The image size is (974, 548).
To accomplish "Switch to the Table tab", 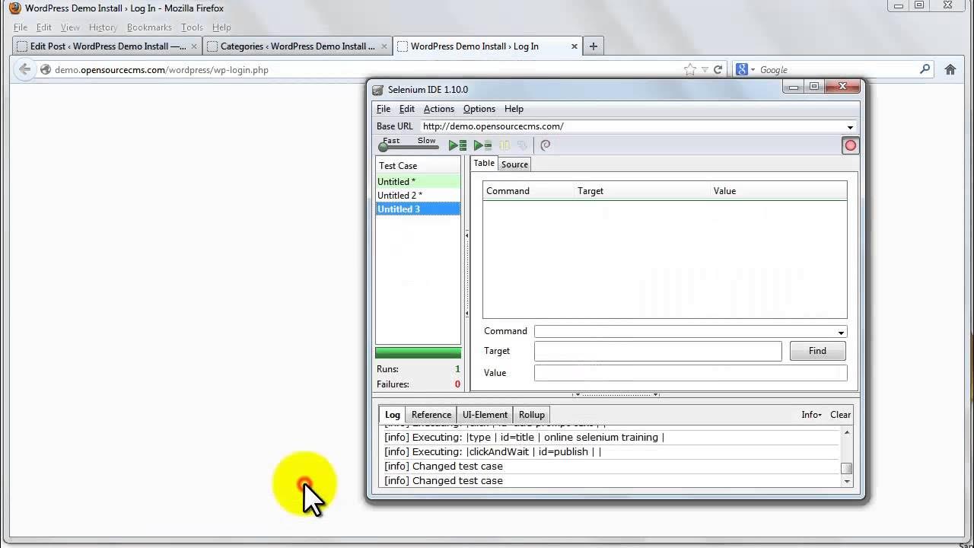I will point(484,164).
